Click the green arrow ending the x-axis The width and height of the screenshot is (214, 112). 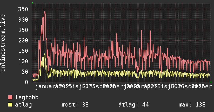(211, 82)
